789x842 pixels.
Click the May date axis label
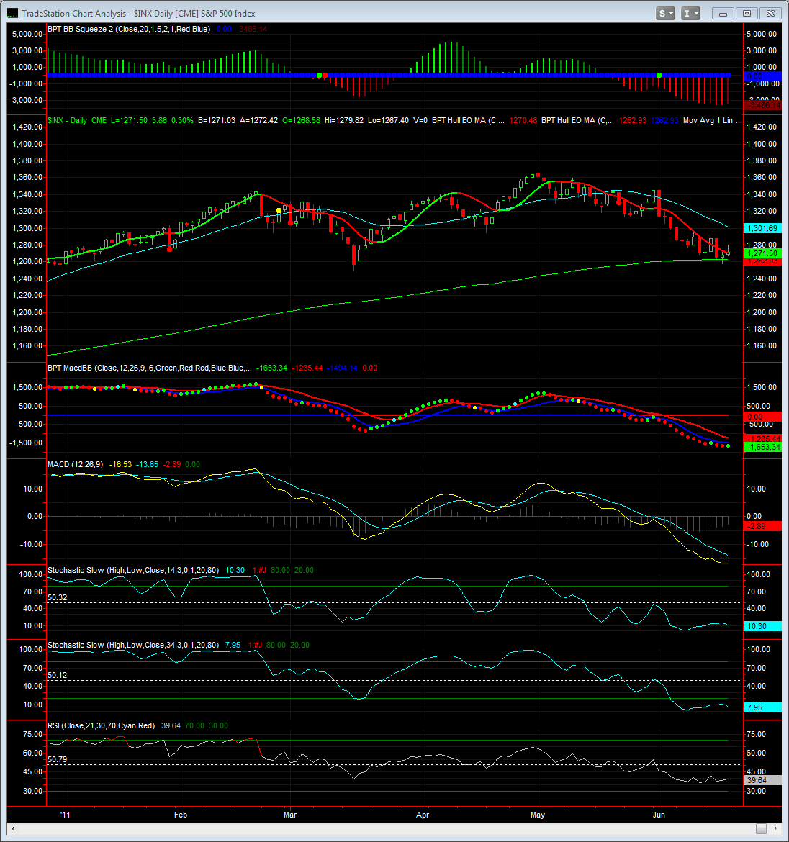[538, 815]
